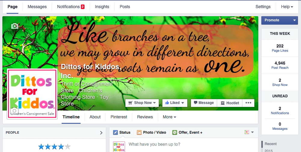Open the Help dropdown menu

(x=287, y=7)
